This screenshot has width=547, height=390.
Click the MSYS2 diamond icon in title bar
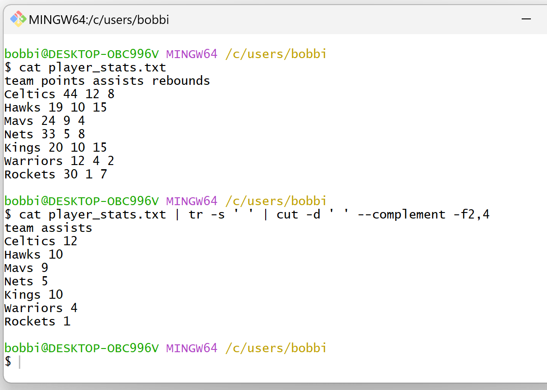tap(17, 19)
